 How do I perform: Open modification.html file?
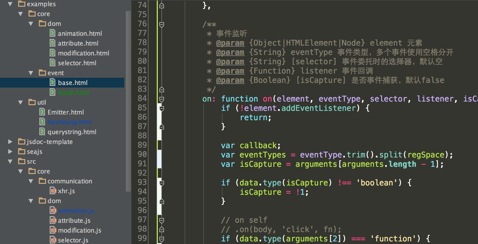(84, 53)
